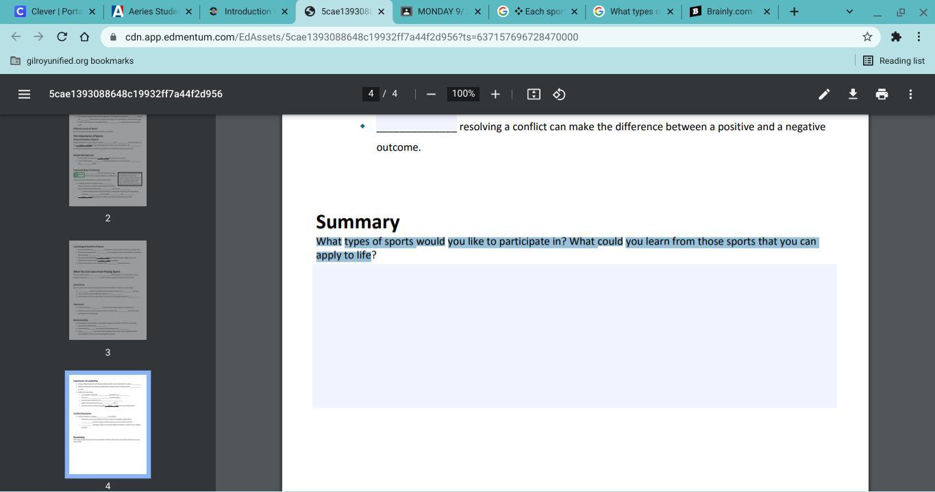
Task: Click the browser forward arrow
Action: [x=38, y=37]
